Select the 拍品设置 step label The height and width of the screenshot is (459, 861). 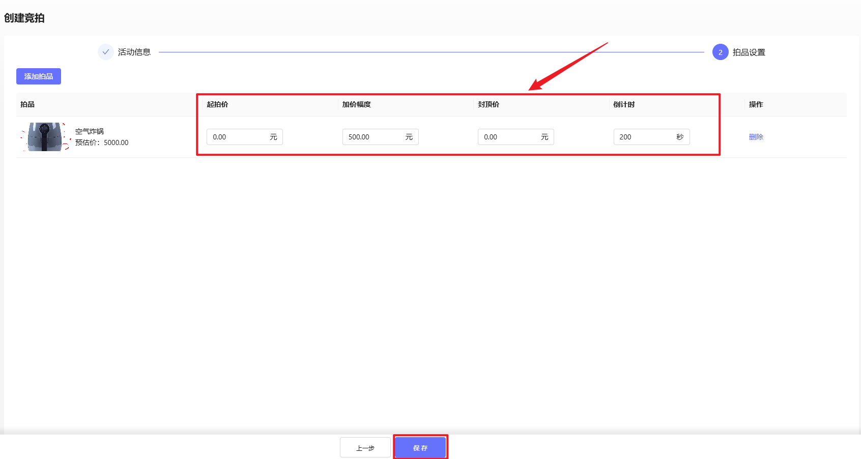749,52
